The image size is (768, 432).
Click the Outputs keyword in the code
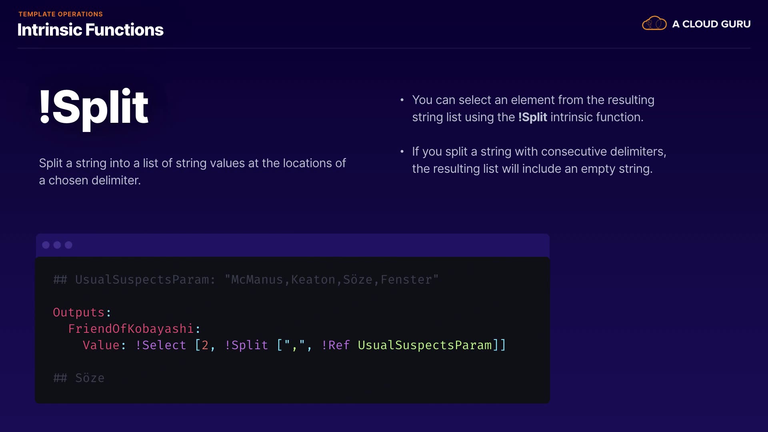pyautogui.click(x=79, y=312)
